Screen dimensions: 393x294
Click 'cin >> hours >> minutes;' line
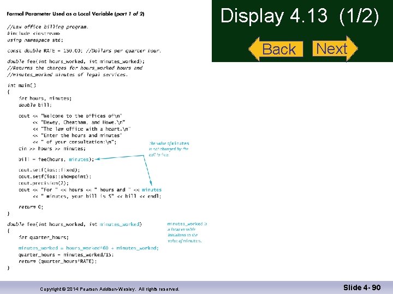[x=52, y=149]
